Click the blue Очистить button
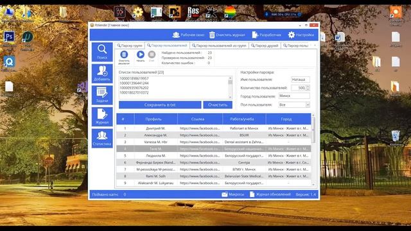 (218, 105)
